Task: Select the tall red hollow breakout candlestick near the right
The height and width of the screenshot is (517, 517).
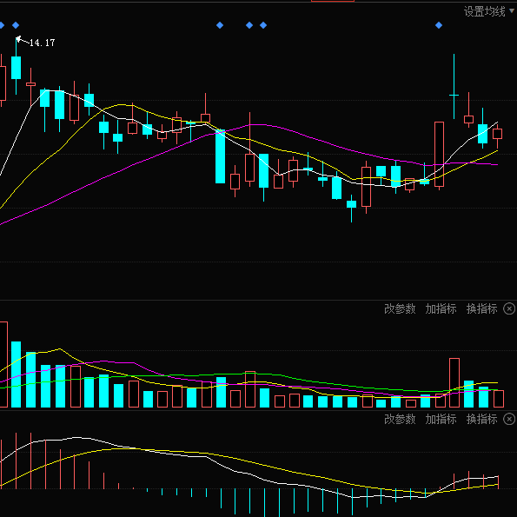Action: pyautogui.click(x=439, y=155)
